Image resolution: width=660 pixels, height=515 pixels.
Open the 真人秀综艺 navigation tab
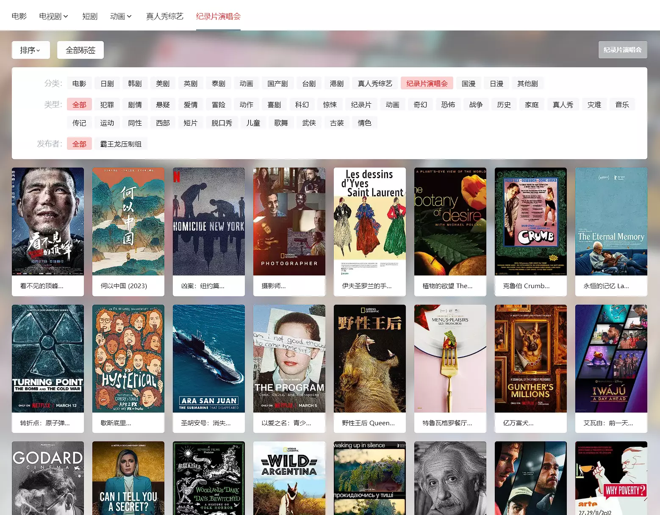pos(164,16)
